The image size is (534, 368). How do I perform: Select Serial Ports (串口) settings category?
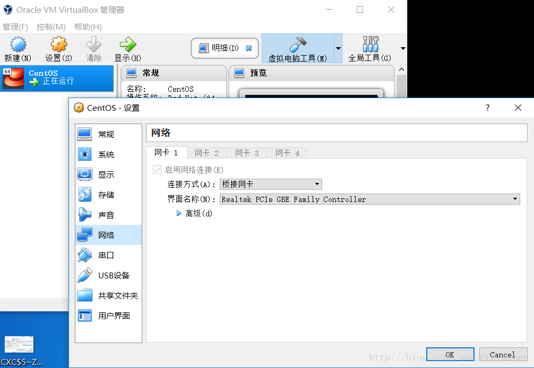pyautogui.click(x=108, y=255)
